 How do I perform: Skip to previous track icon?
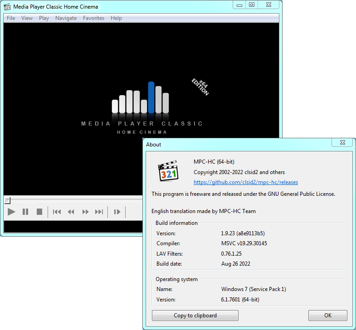click(57, 212)
